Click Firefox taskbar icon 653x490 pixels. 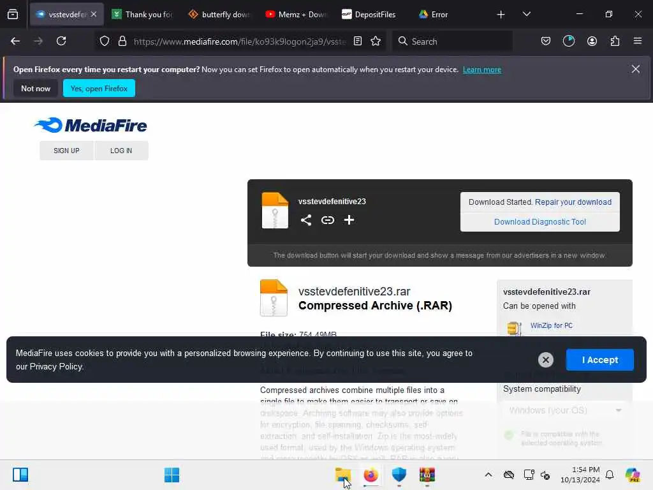click(x=371, y=475)
